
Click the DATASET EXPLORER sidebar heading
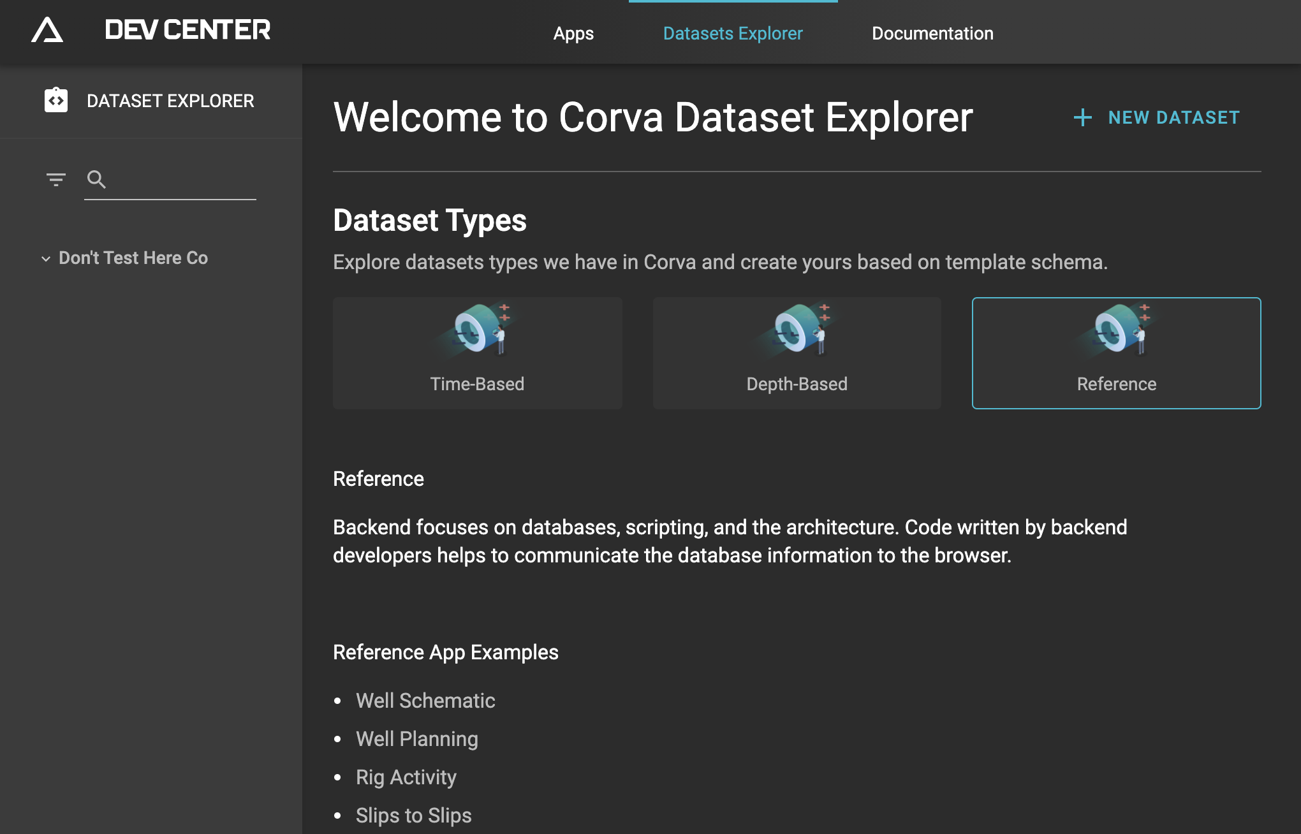(170, 101)
